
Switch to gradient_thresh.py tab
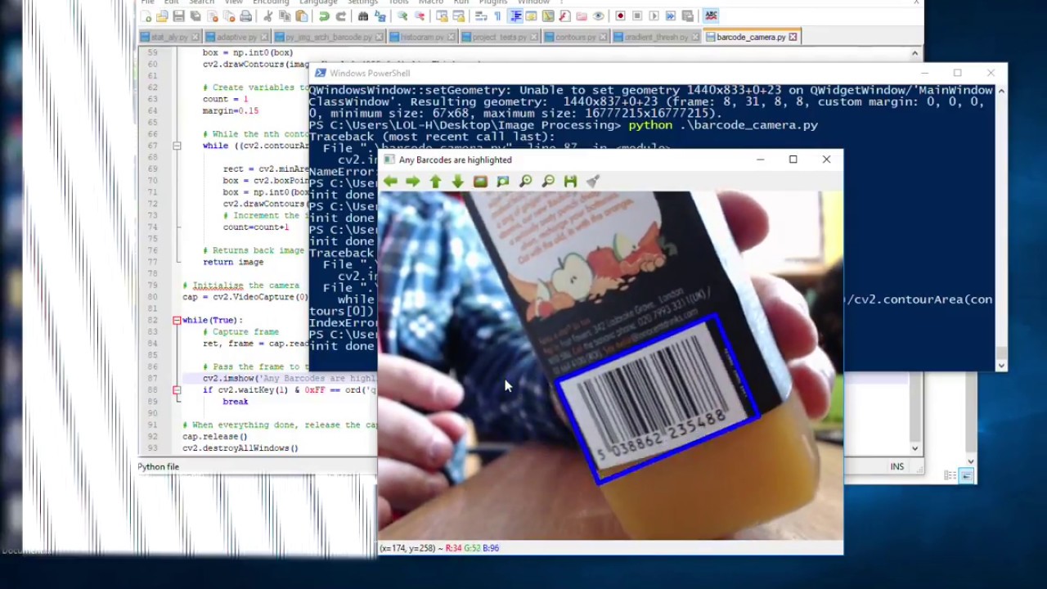[x=657, y=37]
